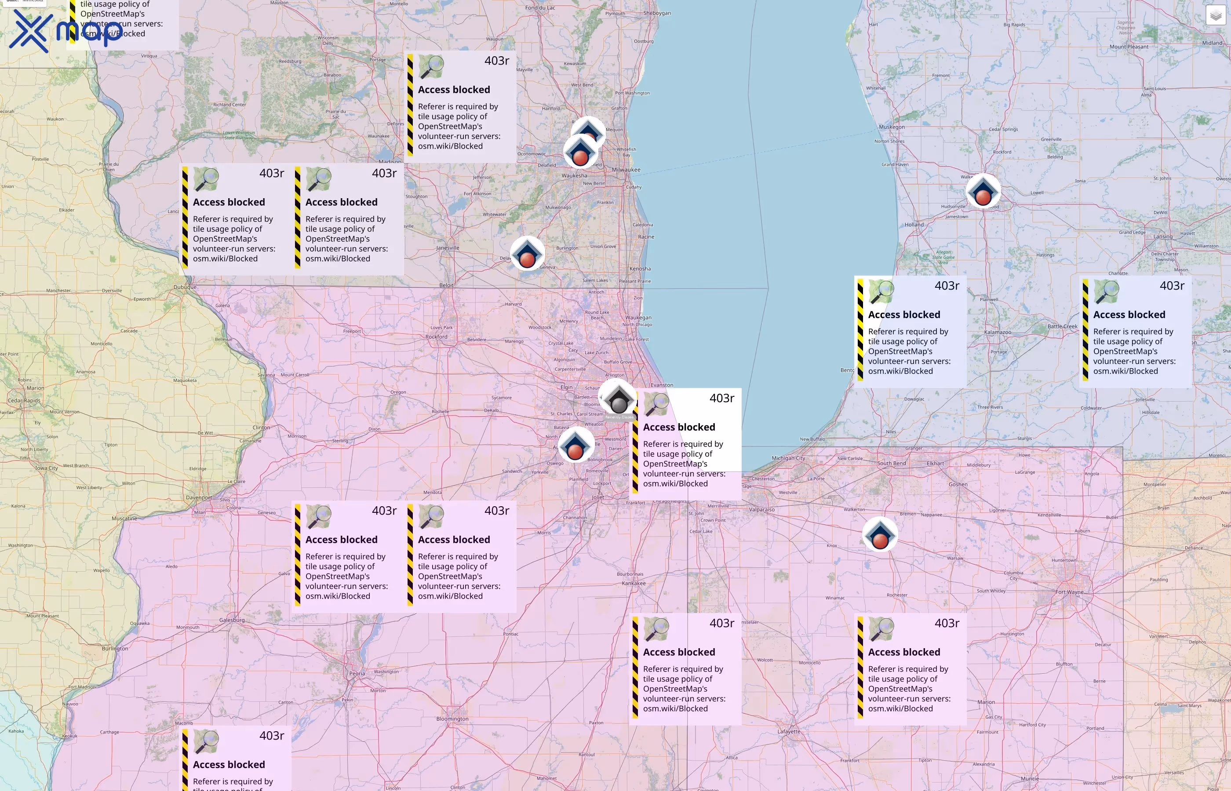The image size is (1231, 791).
Task: Click the Mount Pleasant label in Michigan
Action: coord(1129,47)
